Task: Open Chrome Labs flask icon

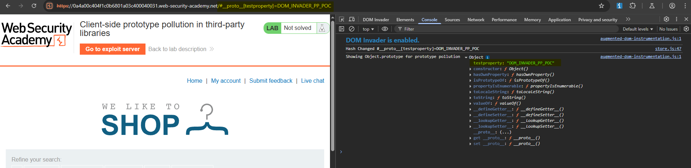Action: [652, 6]
